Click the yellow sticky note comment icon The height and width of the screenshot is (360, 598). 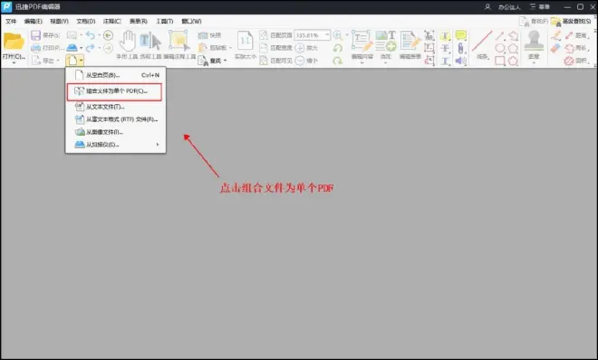click(460, 35)
